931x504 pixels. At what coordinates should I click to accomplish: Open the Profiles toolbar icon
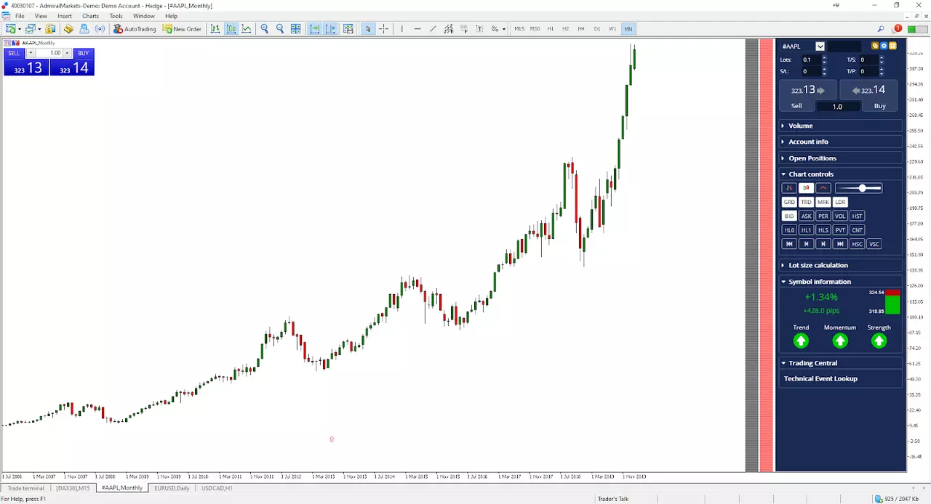click(31, 29)
